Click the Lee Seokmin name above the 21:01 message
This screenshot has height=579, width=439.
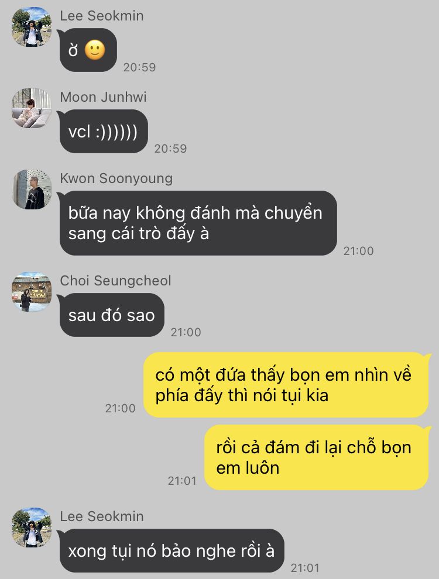click(102, 516)
